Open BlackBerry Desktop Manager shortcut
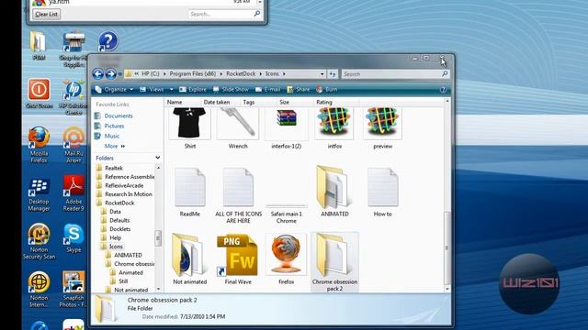 coord(39,194)
